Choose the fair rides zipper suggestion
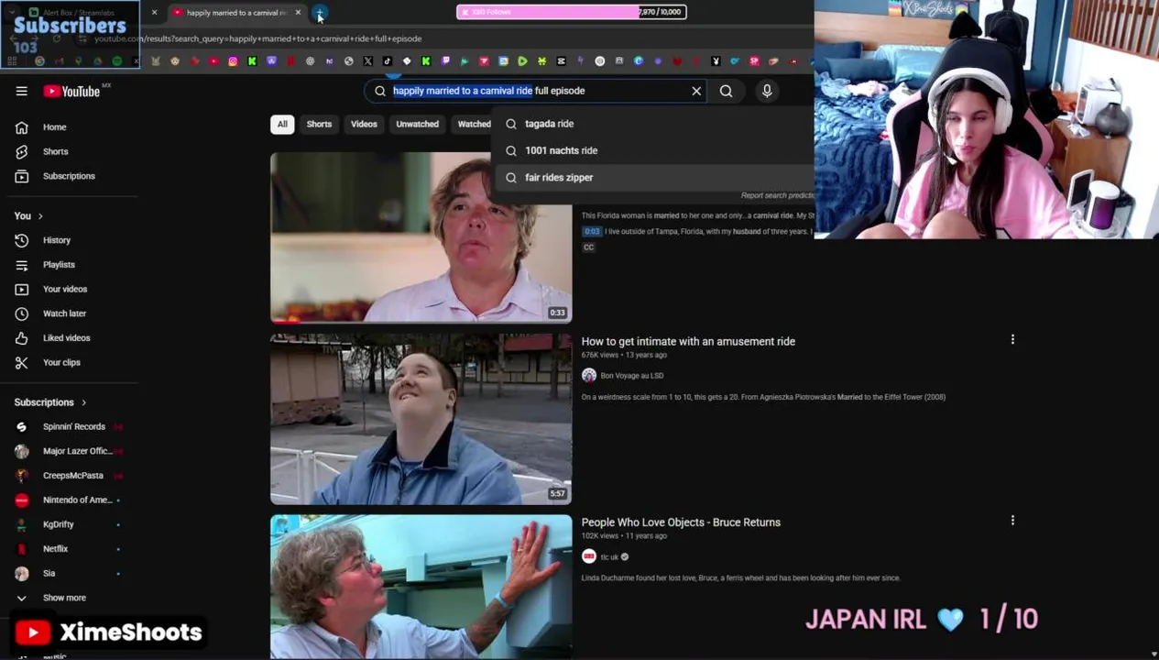This screenshot has width=1159, height=660. 654,177
